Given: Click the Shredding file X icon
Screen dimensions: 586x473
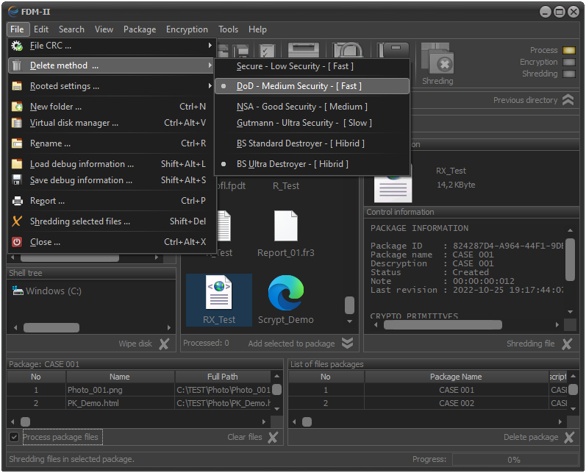Looking at the screenshot, I should pyautogui.click(x=567, y=344).
